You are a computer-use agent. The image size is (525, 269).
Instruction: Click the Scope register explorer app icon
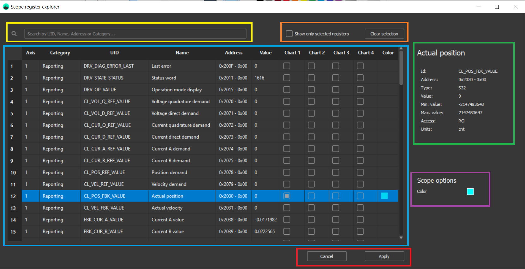coord(6,7)
